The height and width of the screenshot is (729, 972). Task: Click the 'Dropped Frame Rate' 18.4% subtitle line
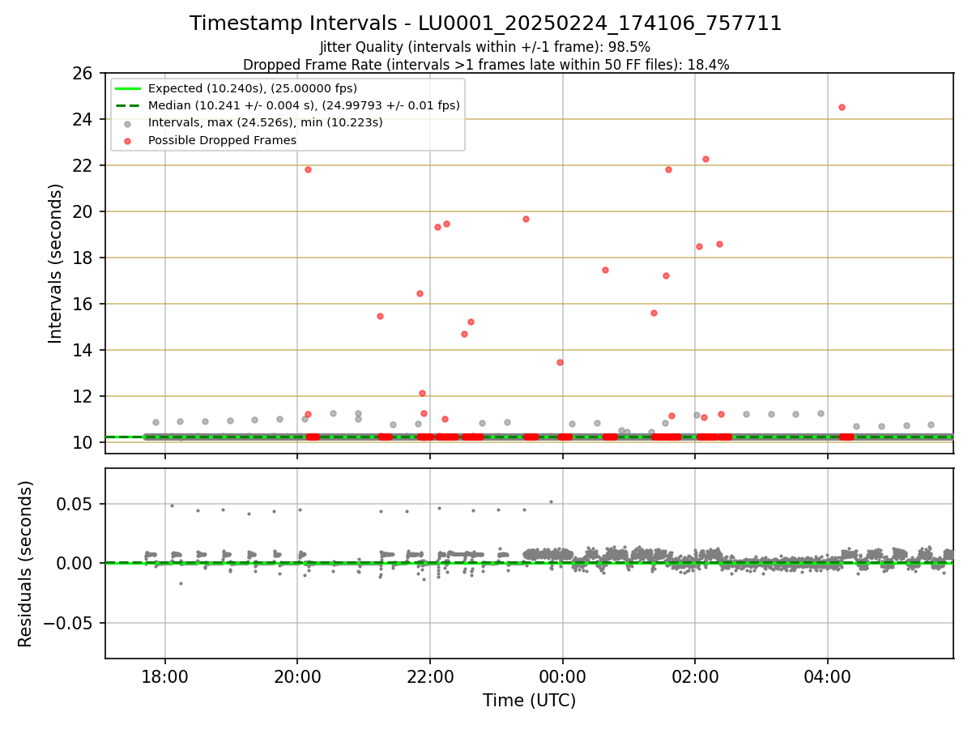coord(486,65)
